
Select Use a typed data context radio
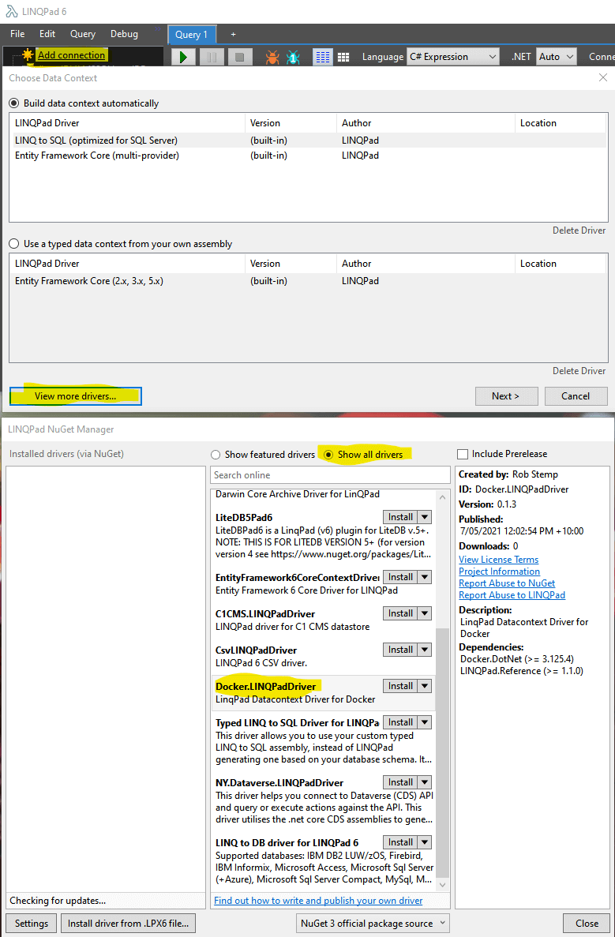coord(13,244)
